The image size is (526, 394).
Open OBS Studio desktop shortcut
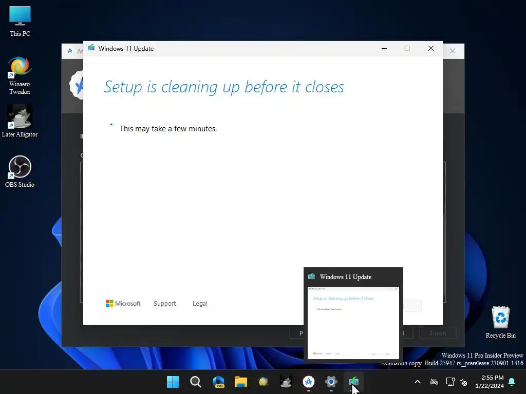[x=20, y=171]
